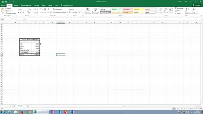Toggle bottom vertical alignment
203x114 pixels.
(x=45, y=9)
